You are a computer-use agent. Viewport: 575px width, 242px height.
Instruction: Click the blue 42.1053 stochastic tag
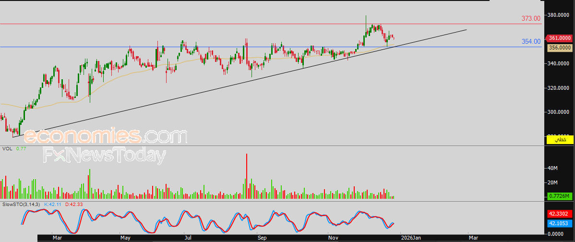560,223
